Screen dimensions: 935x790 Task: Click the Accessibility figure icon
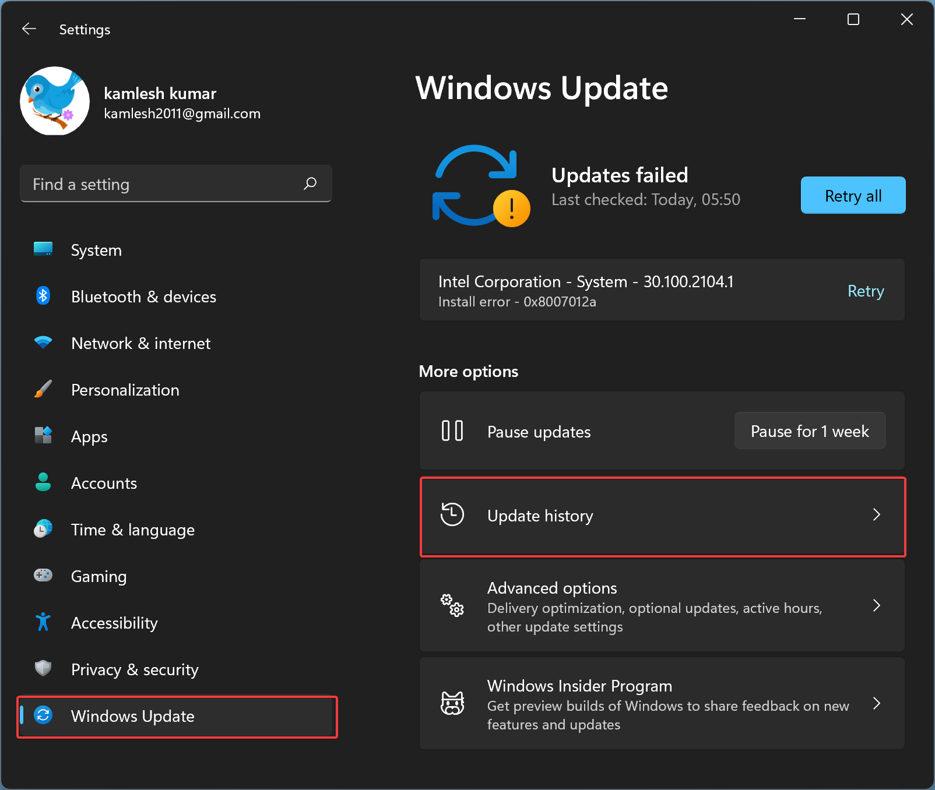(43, 622)
